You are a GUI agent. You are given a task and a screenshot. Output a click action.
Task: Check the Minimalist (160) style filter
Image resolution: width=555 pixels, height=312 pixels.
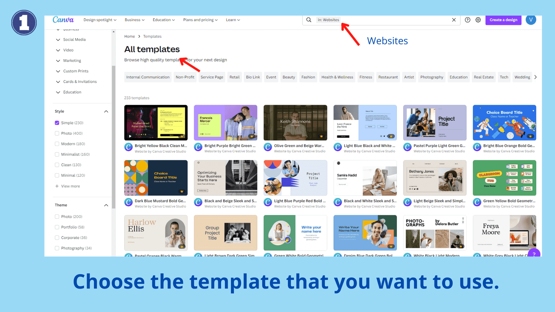[x=57, y=154]
